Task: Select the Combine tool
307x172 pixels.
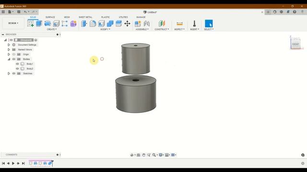Action: coord(110,23)
